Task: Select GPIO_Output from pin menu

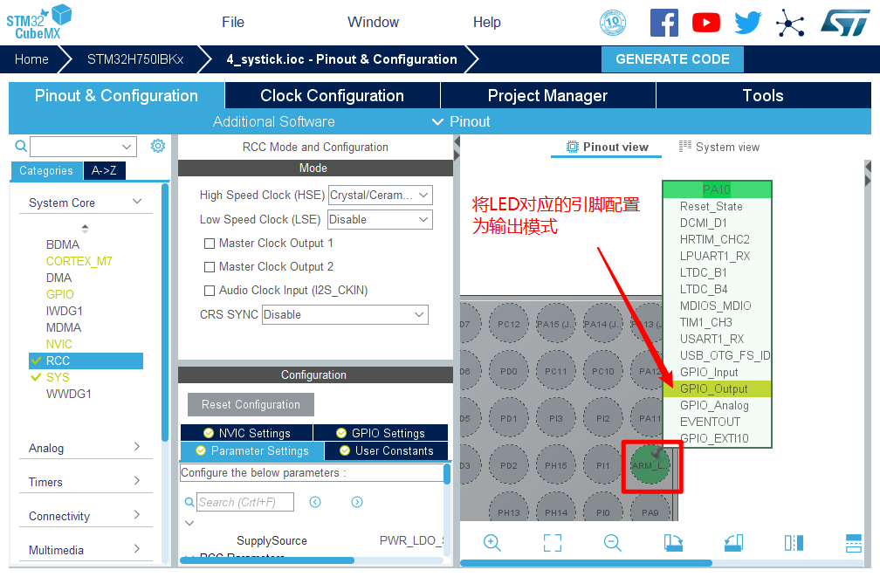Action: click(714, 388)
